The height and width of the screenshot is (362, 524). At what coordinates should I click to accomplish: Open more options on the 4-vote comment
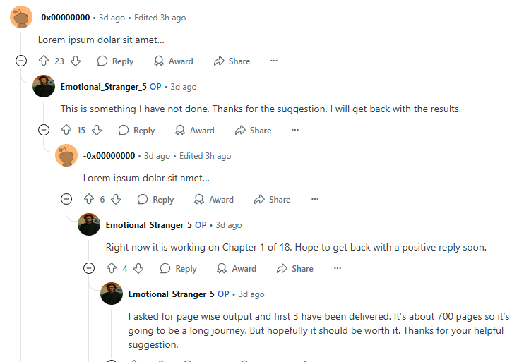[338, 269]
